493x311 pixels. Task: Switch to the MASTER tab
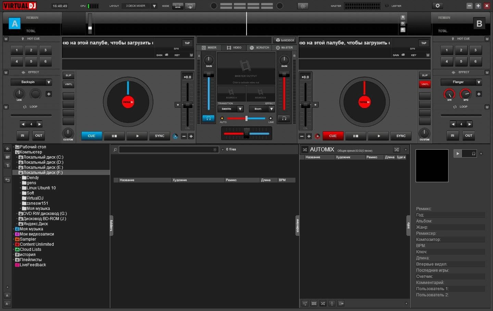284,48
